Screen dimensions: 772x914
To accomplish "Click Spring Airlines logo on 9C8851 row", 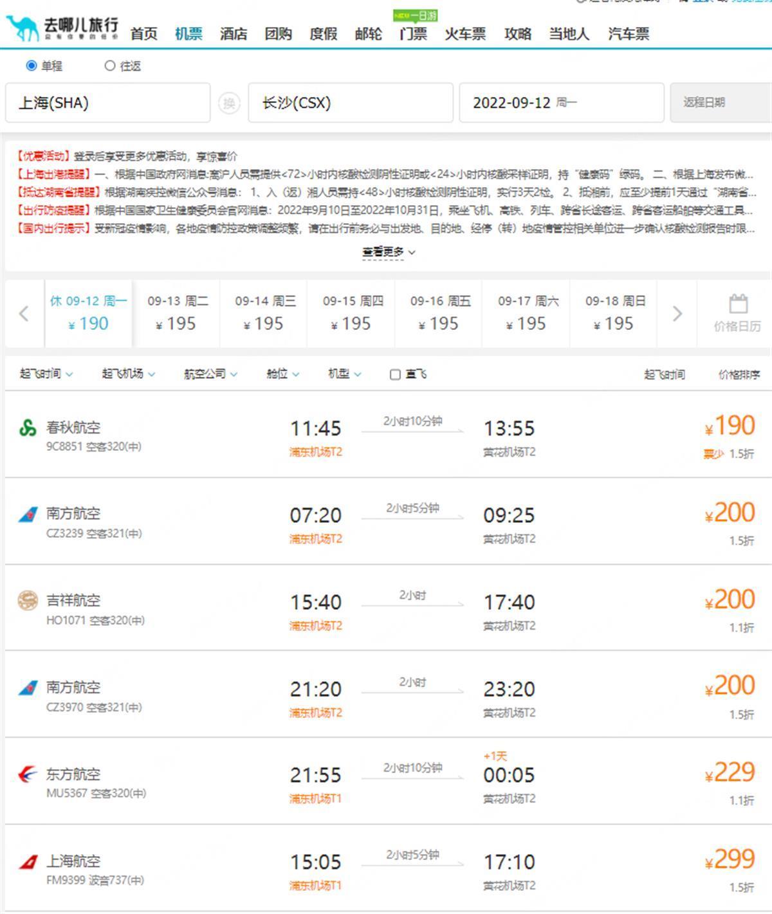I will pyautogui.click(x=28, y=428).
